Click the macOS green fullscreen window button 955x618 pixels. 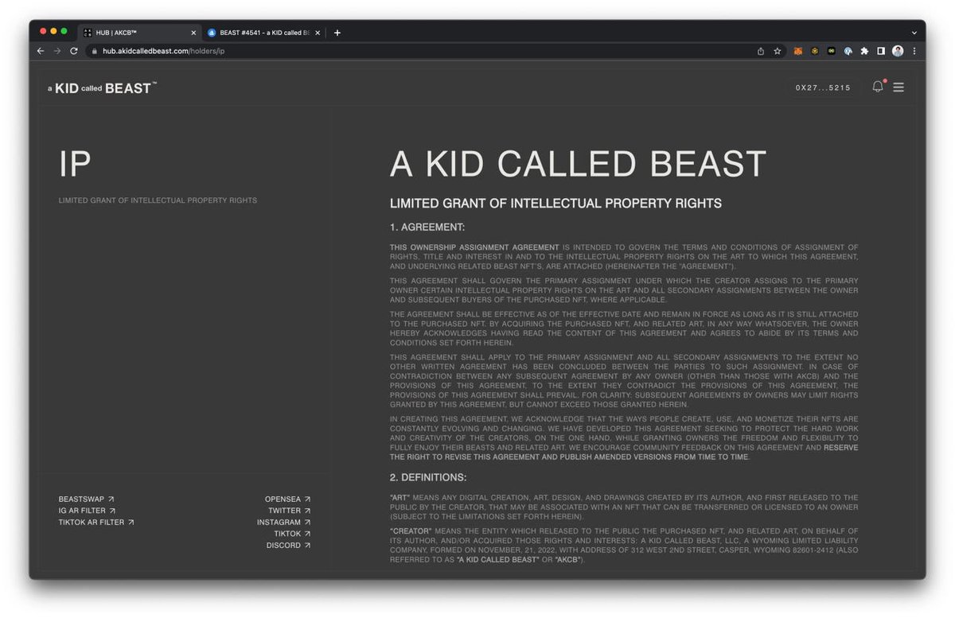64,31
